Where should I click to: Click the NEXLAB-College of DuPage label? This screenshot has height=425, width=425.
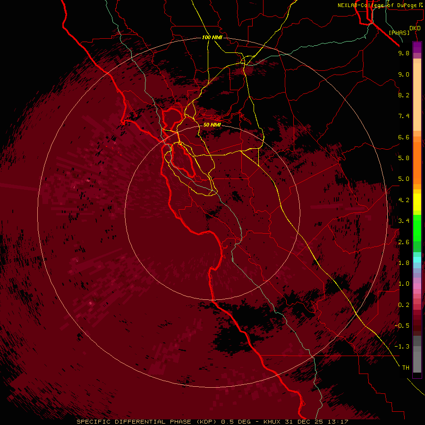coord(377,5)
